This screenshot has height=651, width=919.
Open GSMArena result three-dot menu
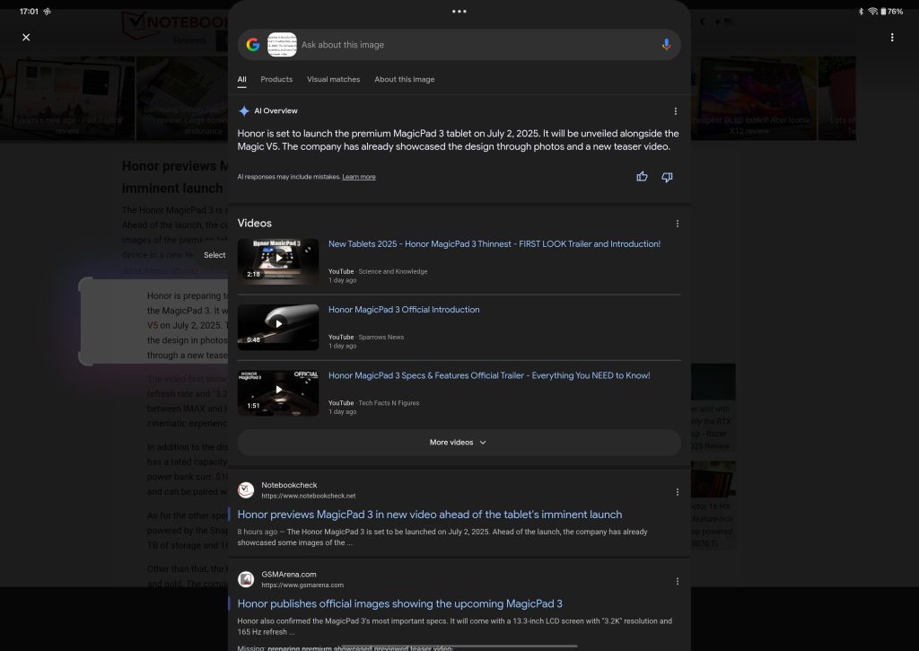tap(677, 581)
